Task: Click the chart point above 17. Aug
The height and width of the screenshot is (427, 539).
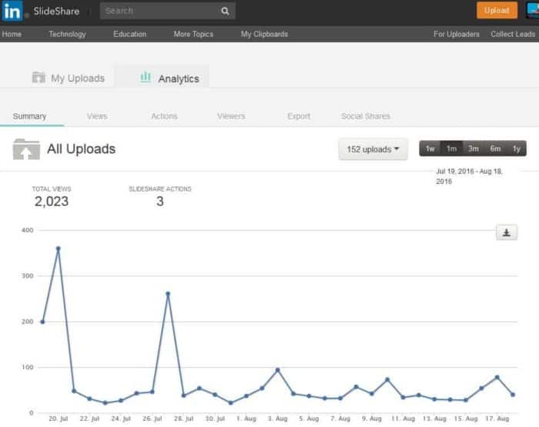Action: [497, 377]
